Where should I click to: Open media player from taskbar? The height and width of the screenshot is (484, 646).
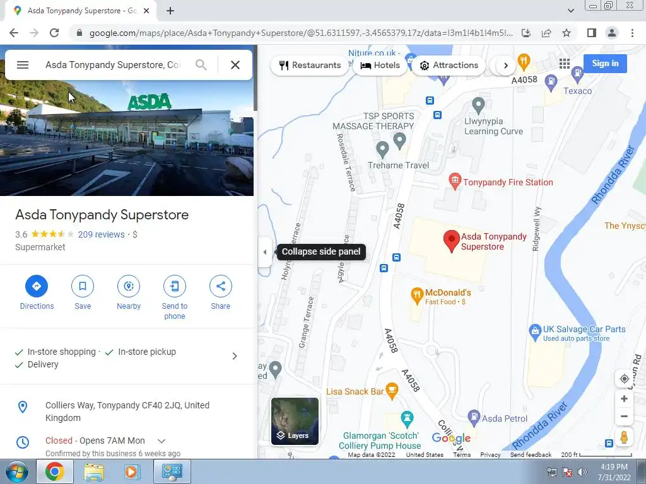point(132,471)
